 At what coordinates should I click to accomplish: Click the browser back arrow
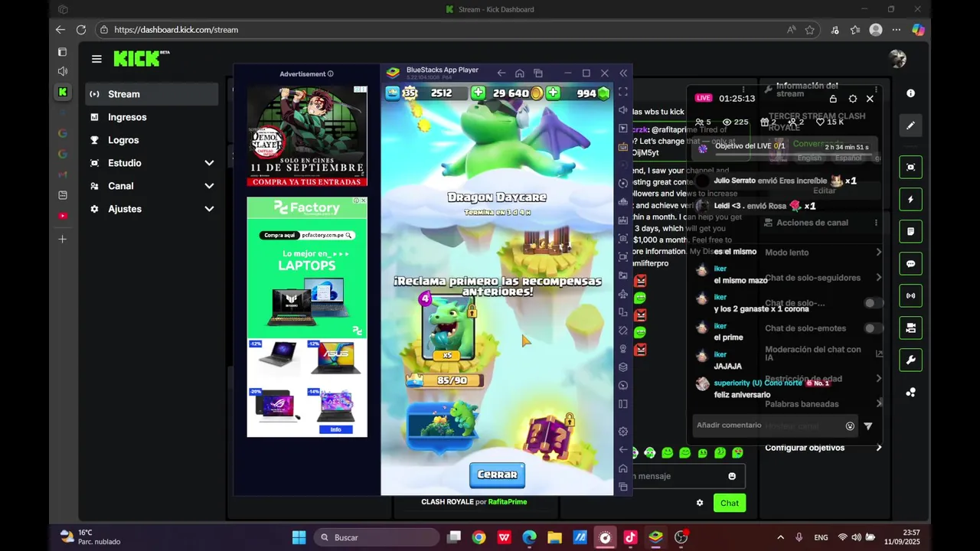point(60,30)
